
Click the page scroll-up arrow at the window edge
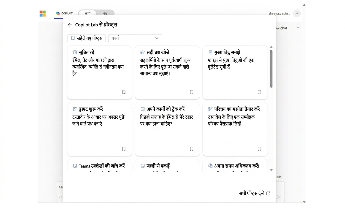tap(304, 5)
